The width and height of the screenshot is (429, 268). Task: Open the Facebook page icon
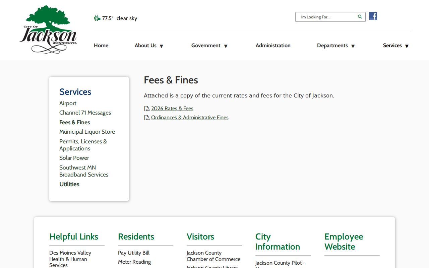(x=373, y=16)
